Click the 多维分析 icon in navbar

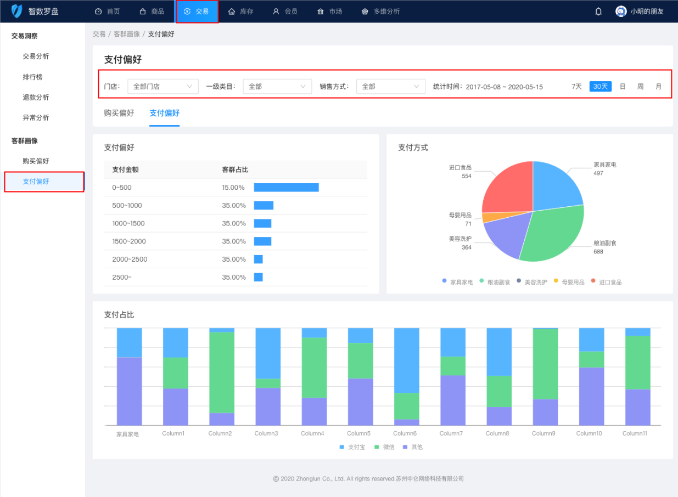[x=365, y=12]
